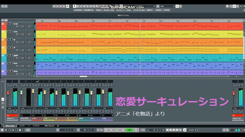Click the Record button in transport bar
The height and width of the screenshot is (137, 245).
[x=136, y=130]
